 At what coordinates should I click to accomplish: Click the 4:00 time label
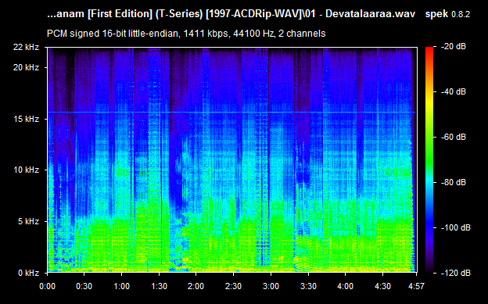click(x=346, y=286)
